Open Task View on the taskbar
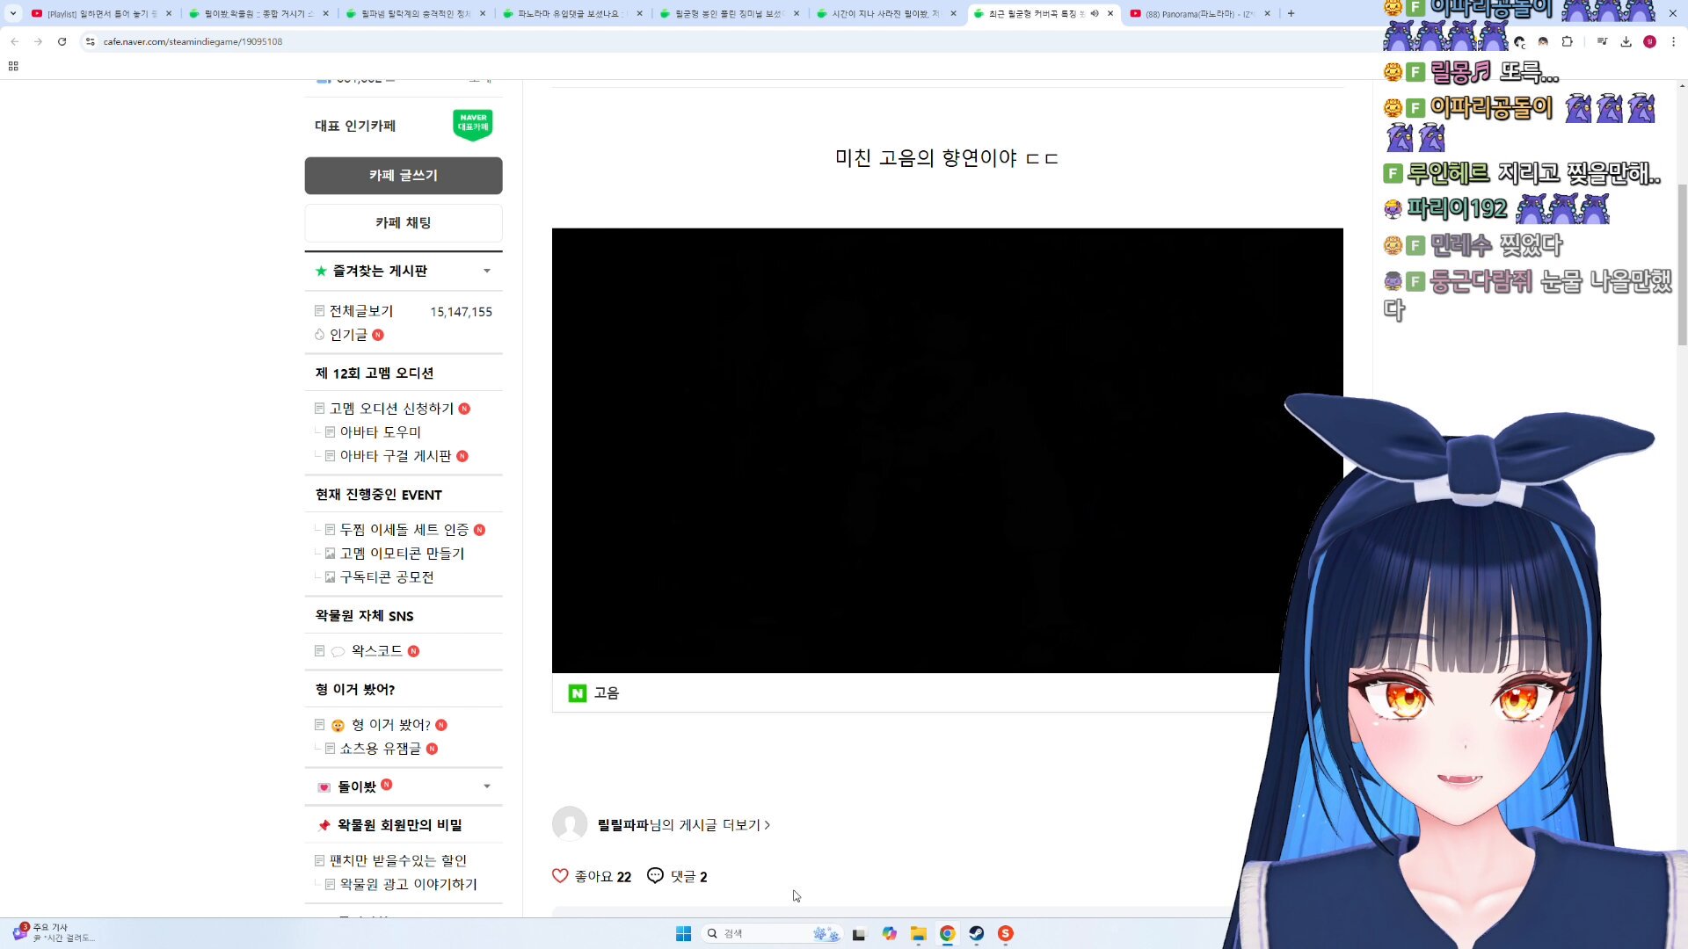The image size is (1688, 949). pos(859,933)
